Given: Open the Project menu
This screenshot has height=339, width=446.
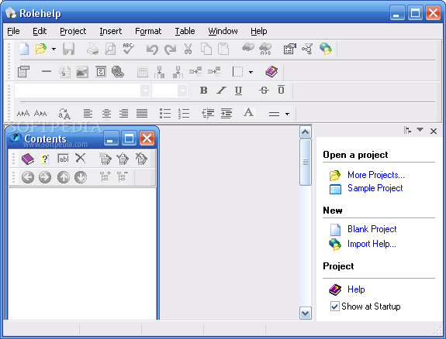Looking at the screenshot, I should (73, 31).
